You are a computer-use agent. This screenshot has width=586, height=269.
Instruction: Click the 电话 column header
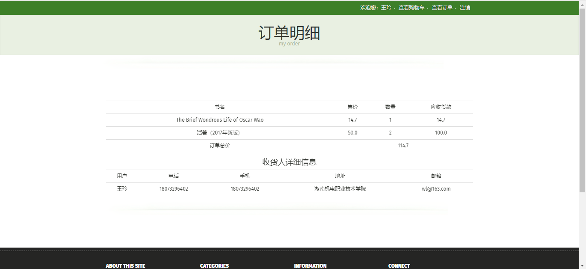click(x=174, y=176)
